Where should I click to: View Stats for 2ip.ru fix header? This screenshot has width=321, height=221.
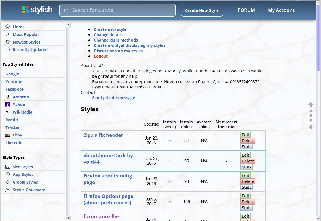[246, 146]
